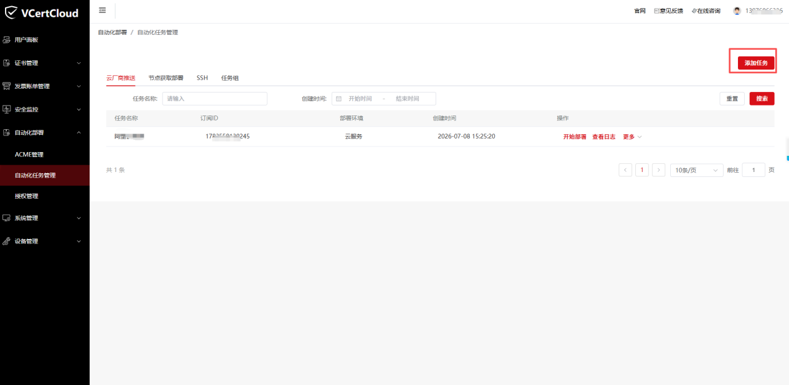This screenshot has height=385, width=789.
Task: Click the VCertCloud shield logo
Action: [x=11, y=12]
